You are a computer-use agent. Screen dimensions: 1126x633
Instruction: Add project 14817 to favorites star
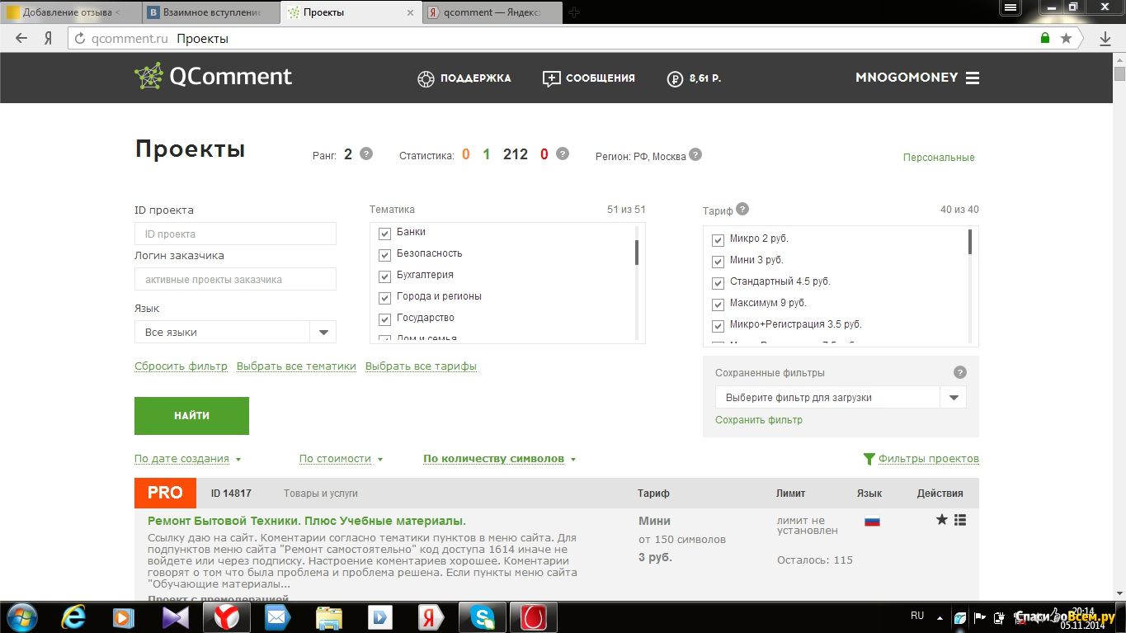tap(942, 520)
